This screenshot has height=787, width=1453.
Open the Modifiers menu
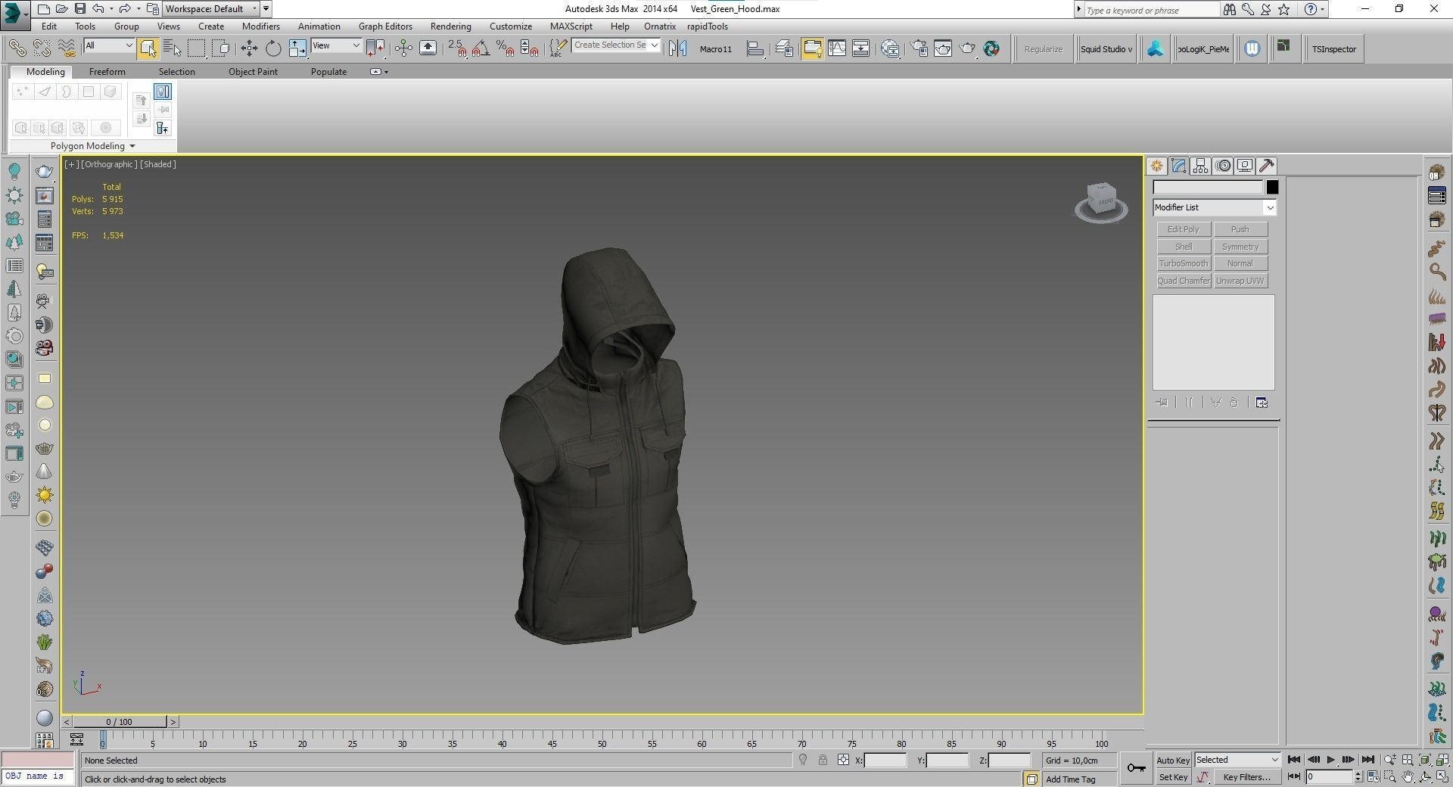tap(261, 26)
